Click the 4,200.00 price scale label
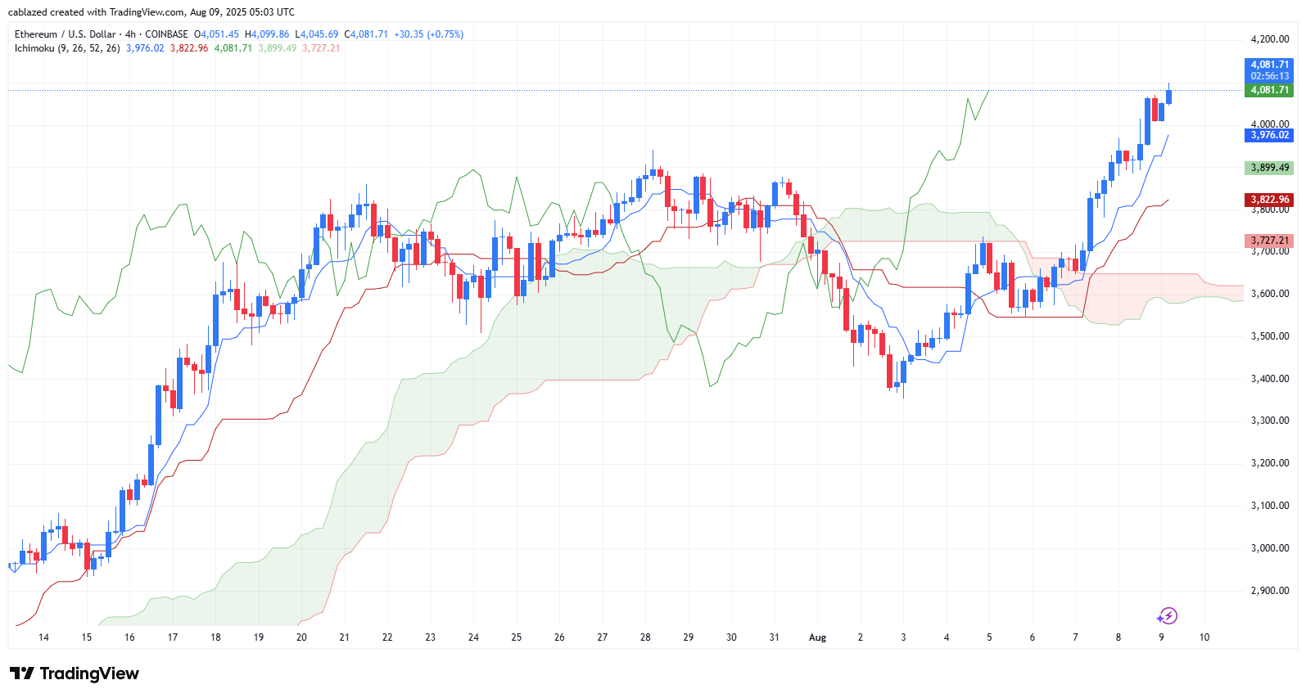The image size is (1306, 698). point(1270,39)
